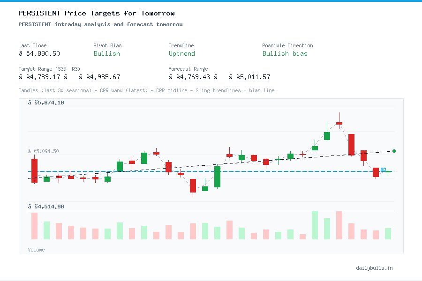Click the target range high value 4,985.67
The width and height of the screenshot is (422, 281).
[99, 77]
